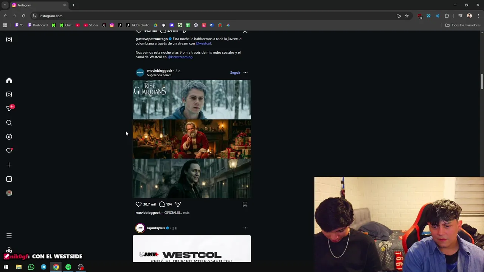
Task: Open the Rise of the Guardians post image
Action: click(192, 139)
